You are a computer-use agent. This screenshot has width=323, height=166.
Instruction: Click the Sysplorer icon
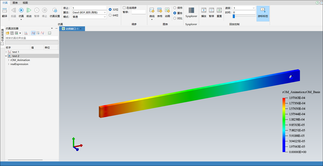[191, 11]
